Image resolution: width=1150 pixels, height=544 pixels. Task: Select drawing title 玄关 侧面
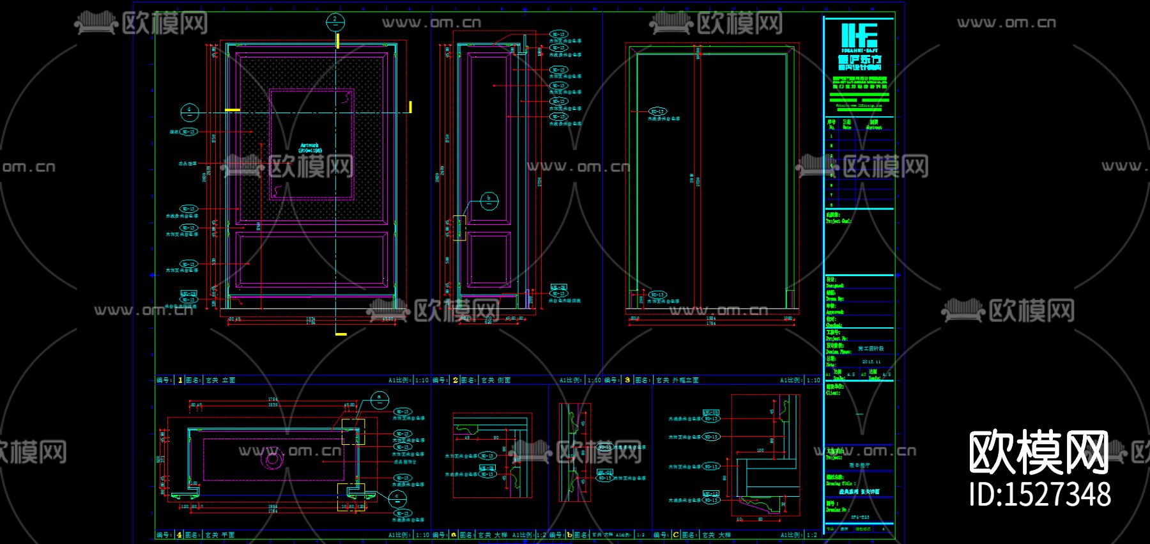click(x=496, y=380)
